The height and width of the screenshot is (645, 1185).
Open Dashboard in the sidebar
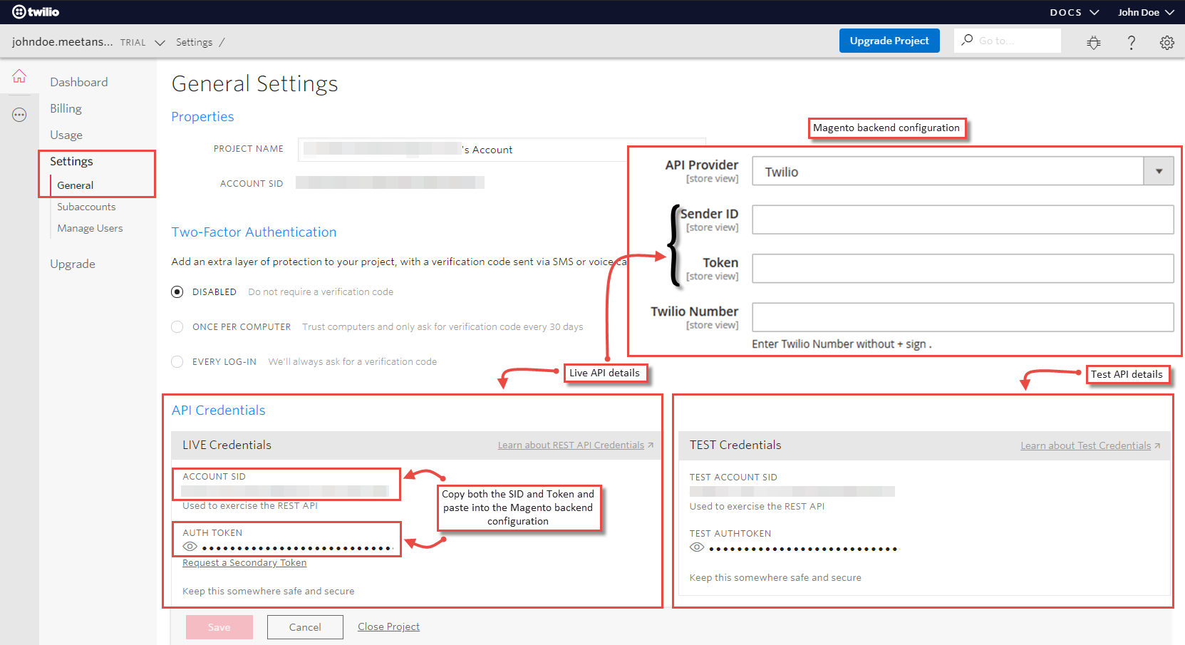(79, 82)
